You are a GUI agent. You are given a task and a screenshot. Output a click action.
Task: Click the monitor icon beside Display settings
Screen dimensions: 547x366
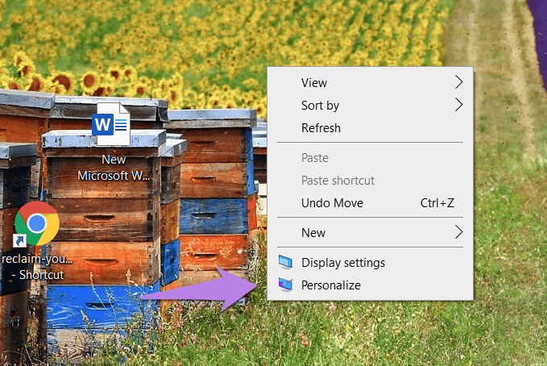285,263
